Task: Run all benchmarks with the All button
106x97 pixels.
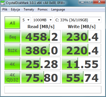Action: [12, 23]
